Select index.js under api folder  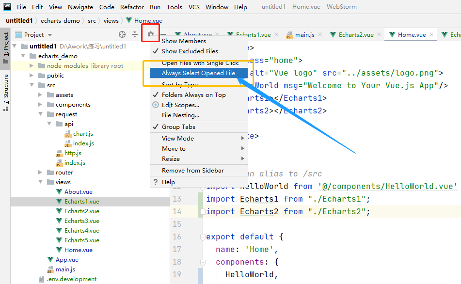pyautogui.click(x=83, y=143)
